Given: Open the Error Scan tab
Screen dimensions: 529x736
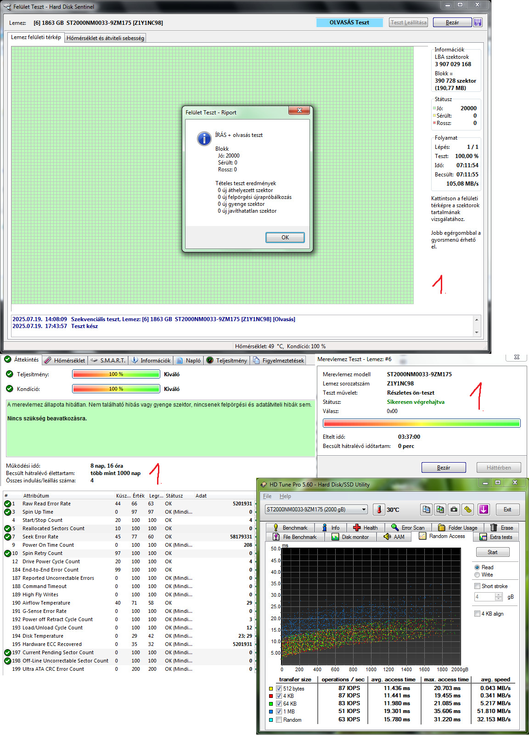Looking at the screenshot, I should (408, 528).
